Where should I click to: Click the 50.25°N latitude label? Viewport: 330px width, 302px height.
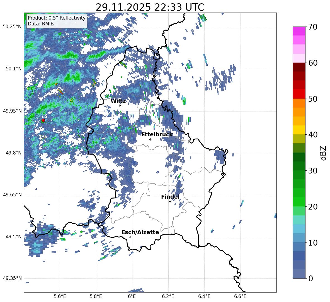pyautogui.click(x=12, y=27)
